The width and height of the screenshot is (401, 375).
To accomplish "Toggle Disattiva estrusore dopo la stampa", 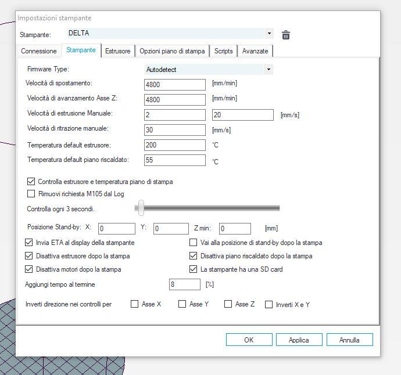I will click(28, 255).
